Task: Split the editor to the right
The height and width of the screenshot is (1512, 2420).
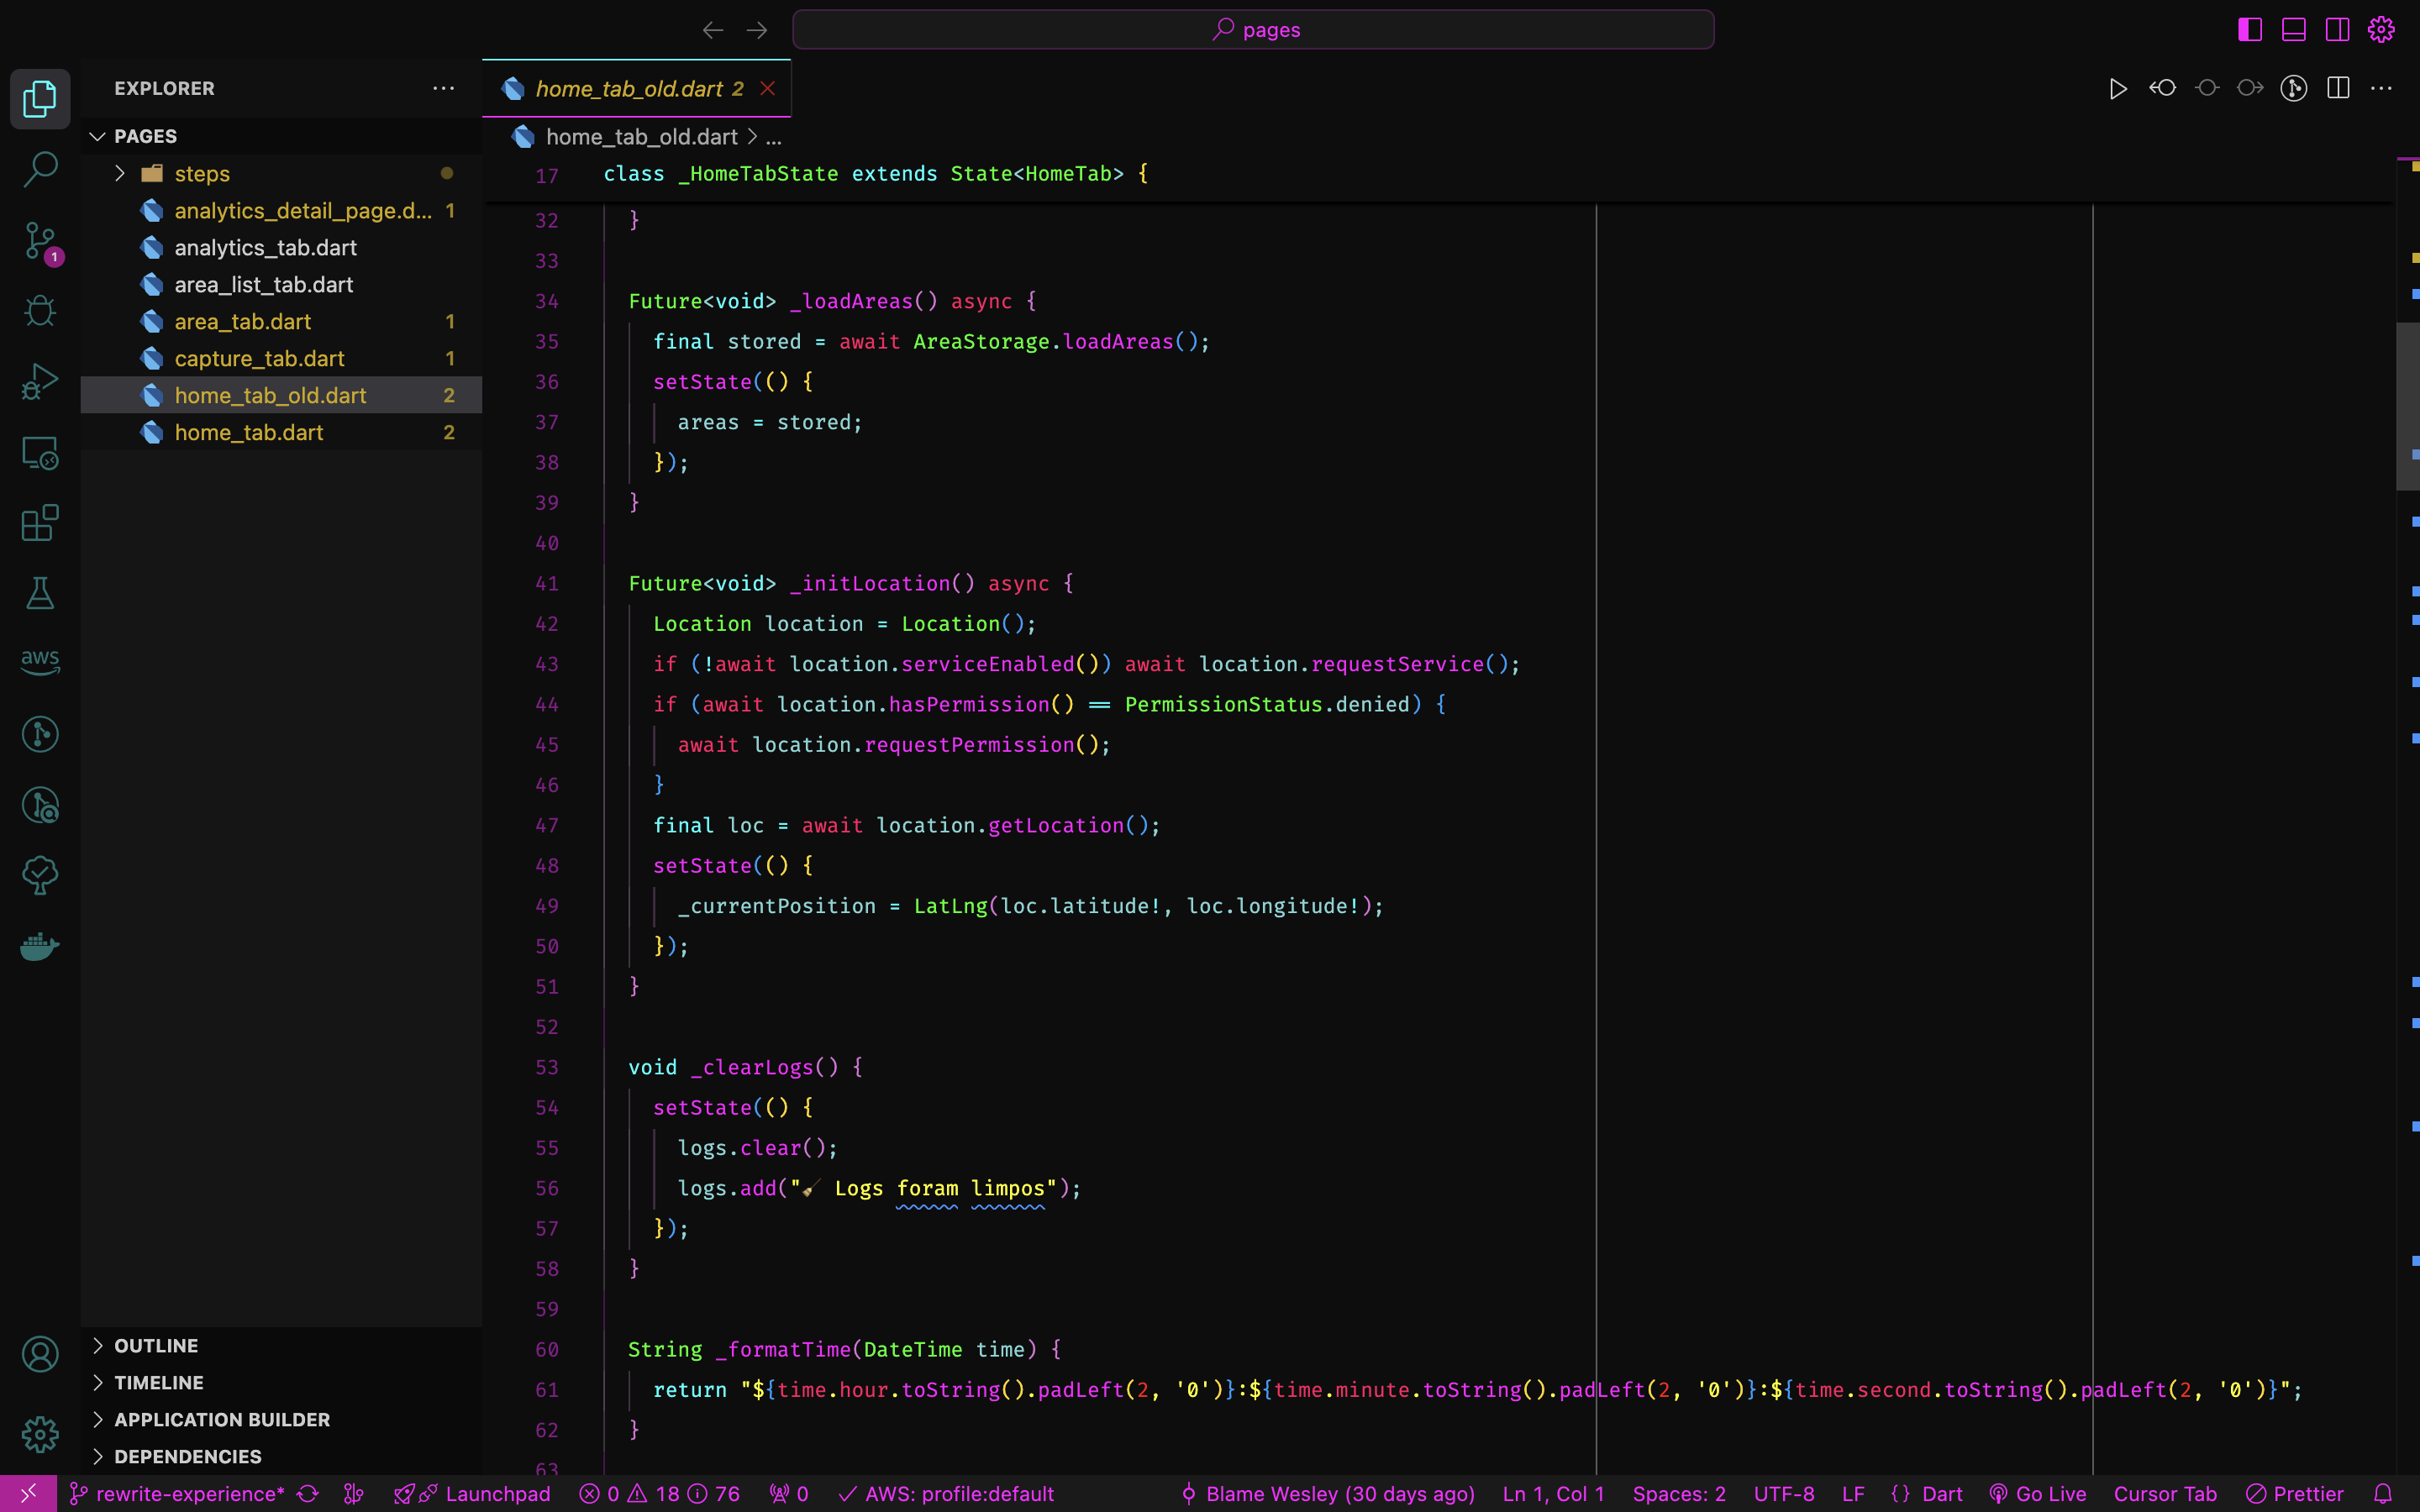Action: point(2338,89)
